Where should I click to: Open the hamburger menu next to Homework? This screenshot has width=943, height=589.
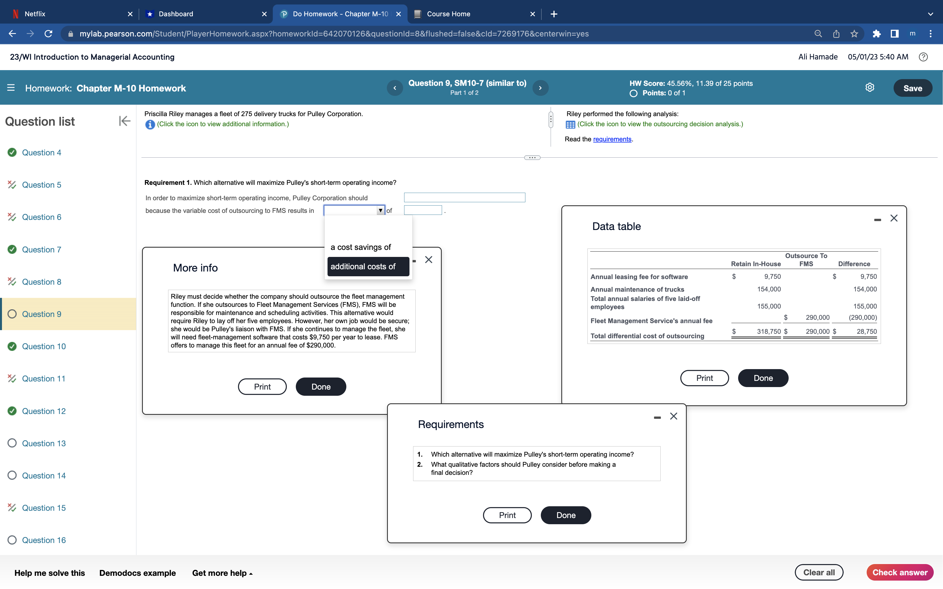tap(11, 88)
